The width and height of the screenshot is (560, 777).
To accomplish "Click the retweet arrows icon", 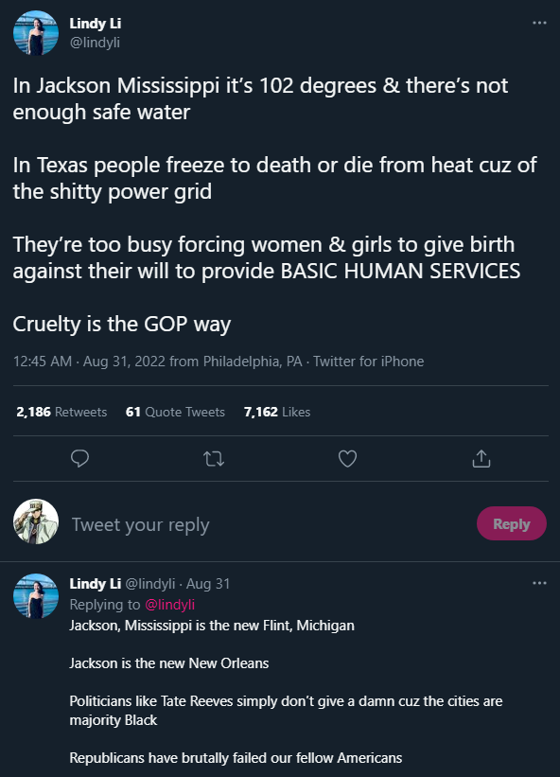I will (214, 459).
